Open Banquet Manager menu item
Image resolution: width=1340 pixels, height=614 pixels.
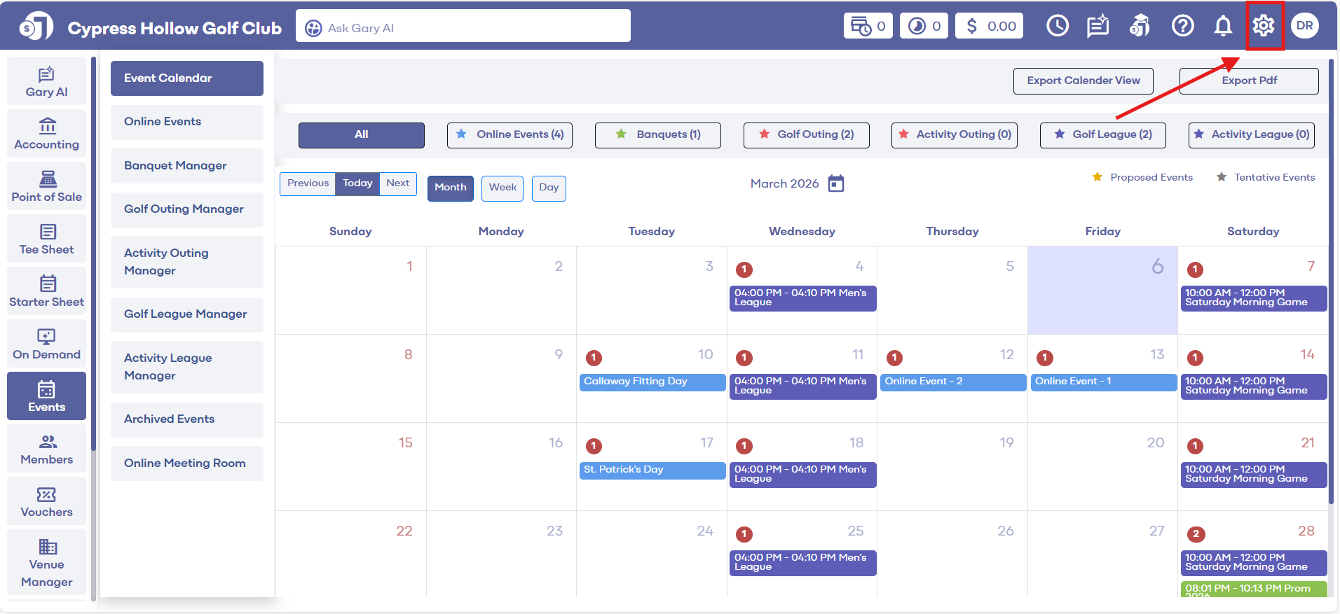click(x=186, y=165)
